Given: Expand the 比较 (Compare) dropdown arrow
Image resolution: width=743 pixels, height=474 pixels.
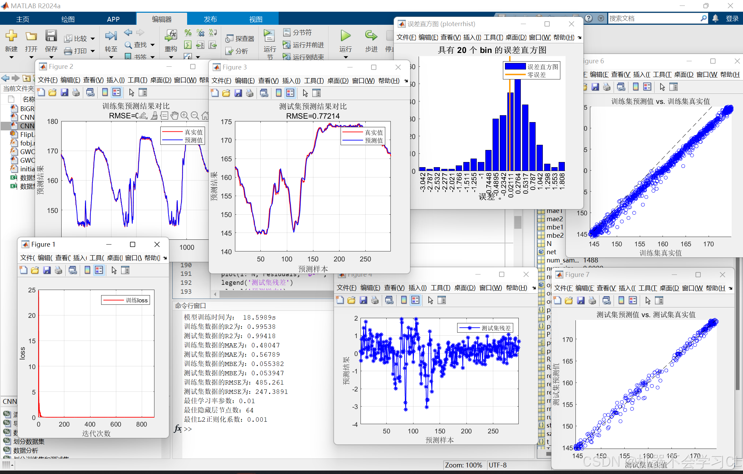Looking at the screenshot, I should pos(93,39).
